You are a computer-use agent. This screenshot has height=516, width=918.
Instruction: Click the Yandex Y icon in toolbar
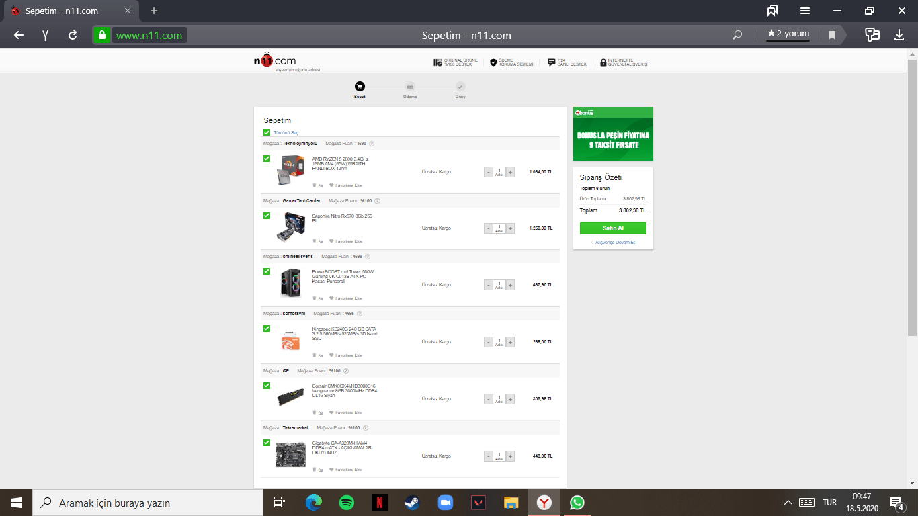46,35
